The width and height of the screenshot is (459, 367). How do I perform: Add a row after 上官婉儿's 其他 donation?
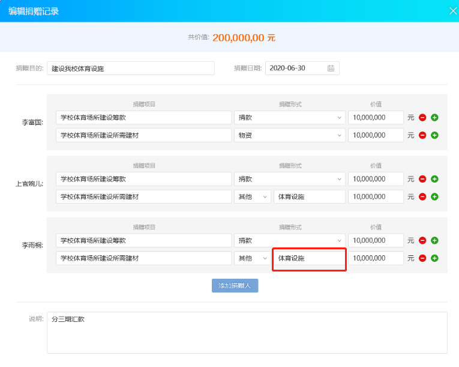click(435, 196)
